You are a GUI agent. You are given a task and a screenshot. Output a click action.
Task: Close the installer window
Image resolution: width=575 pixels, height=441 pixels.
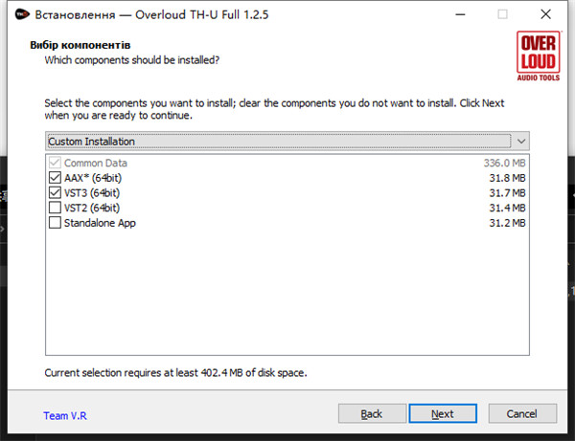coord(545,14)
